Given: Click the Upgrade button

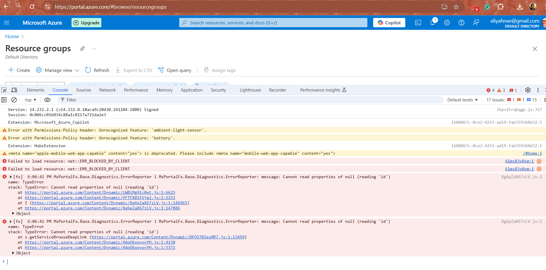Looking at the screenshot, I should coord(86,23).
